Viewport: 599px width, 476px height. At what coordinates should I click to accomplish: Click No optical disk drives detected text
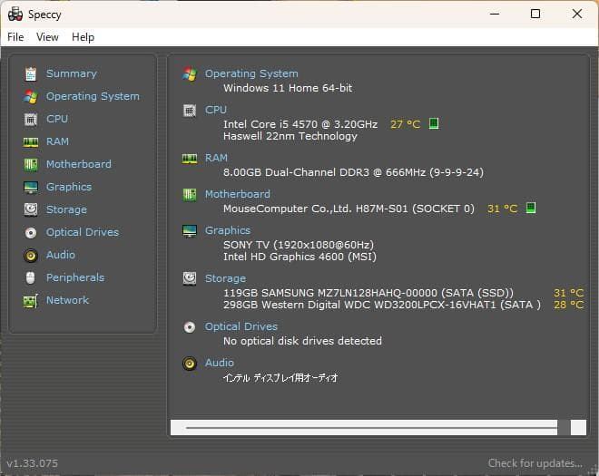click(302, 341)
